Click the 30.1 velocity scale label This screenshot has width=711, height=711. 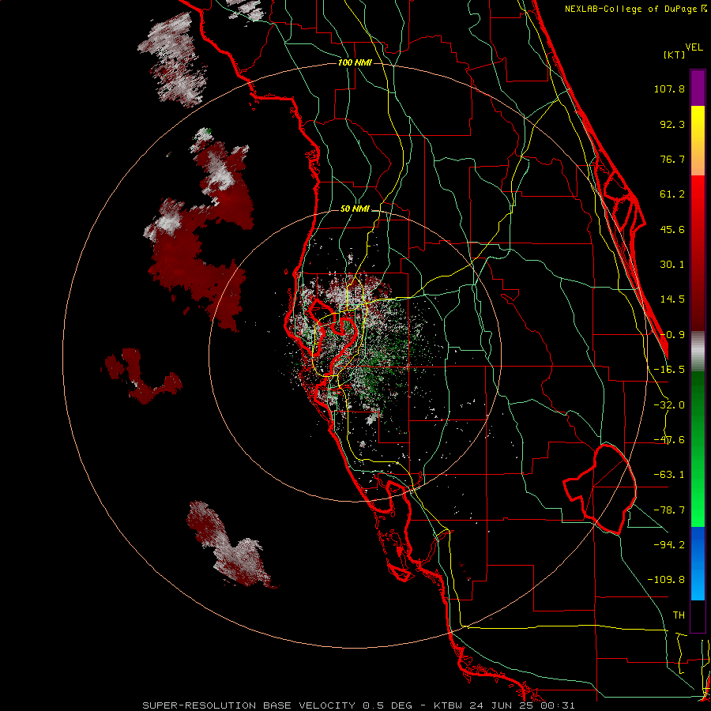point(672,265)
